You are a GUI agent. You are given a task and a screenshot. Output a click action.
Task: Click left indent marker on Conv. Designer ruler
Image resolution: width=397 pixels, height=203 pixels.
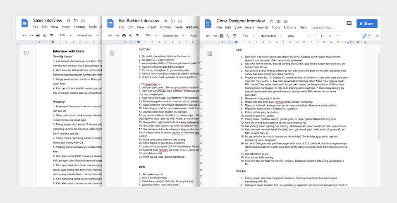click(x=236, y=42)
